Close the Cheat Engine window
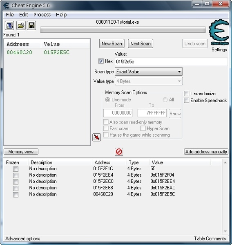232x245 pixels. click(221, 4)
